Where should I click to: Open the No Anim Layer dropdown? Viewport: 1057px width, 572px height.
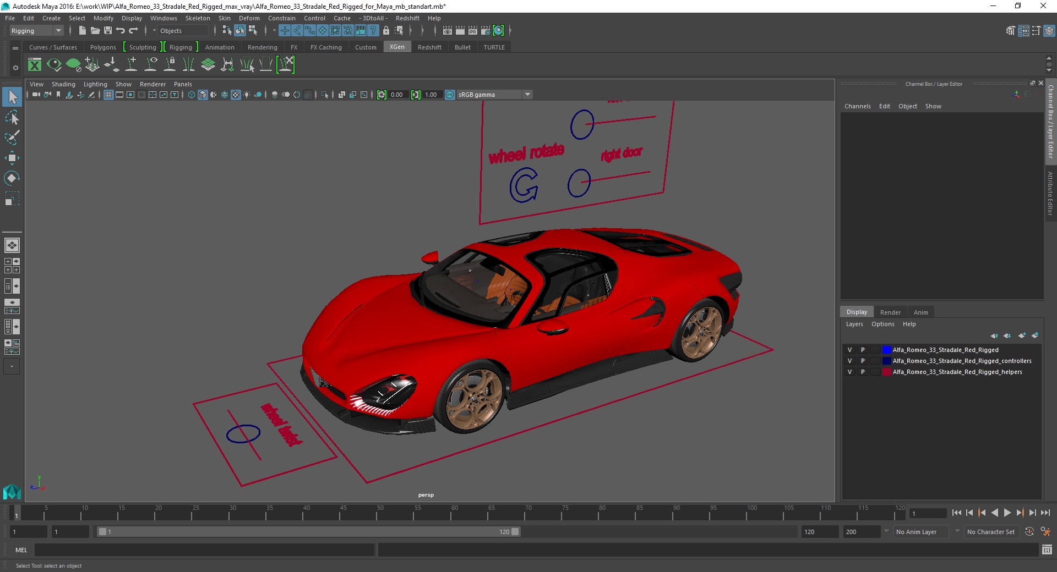click(x=921, y=532)
